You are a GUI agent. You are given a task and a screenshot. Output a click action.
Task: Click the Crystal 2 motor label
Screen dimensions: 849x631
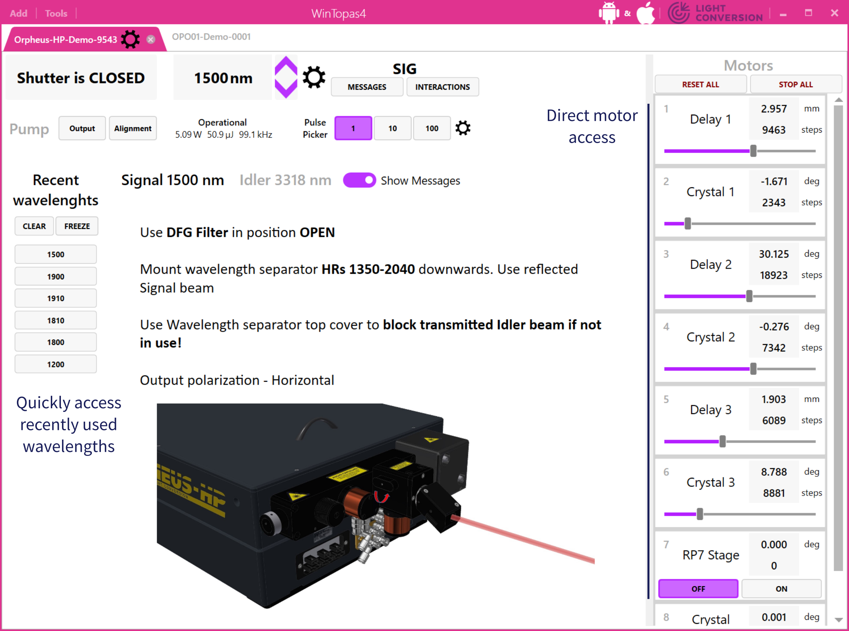point(710,337)
